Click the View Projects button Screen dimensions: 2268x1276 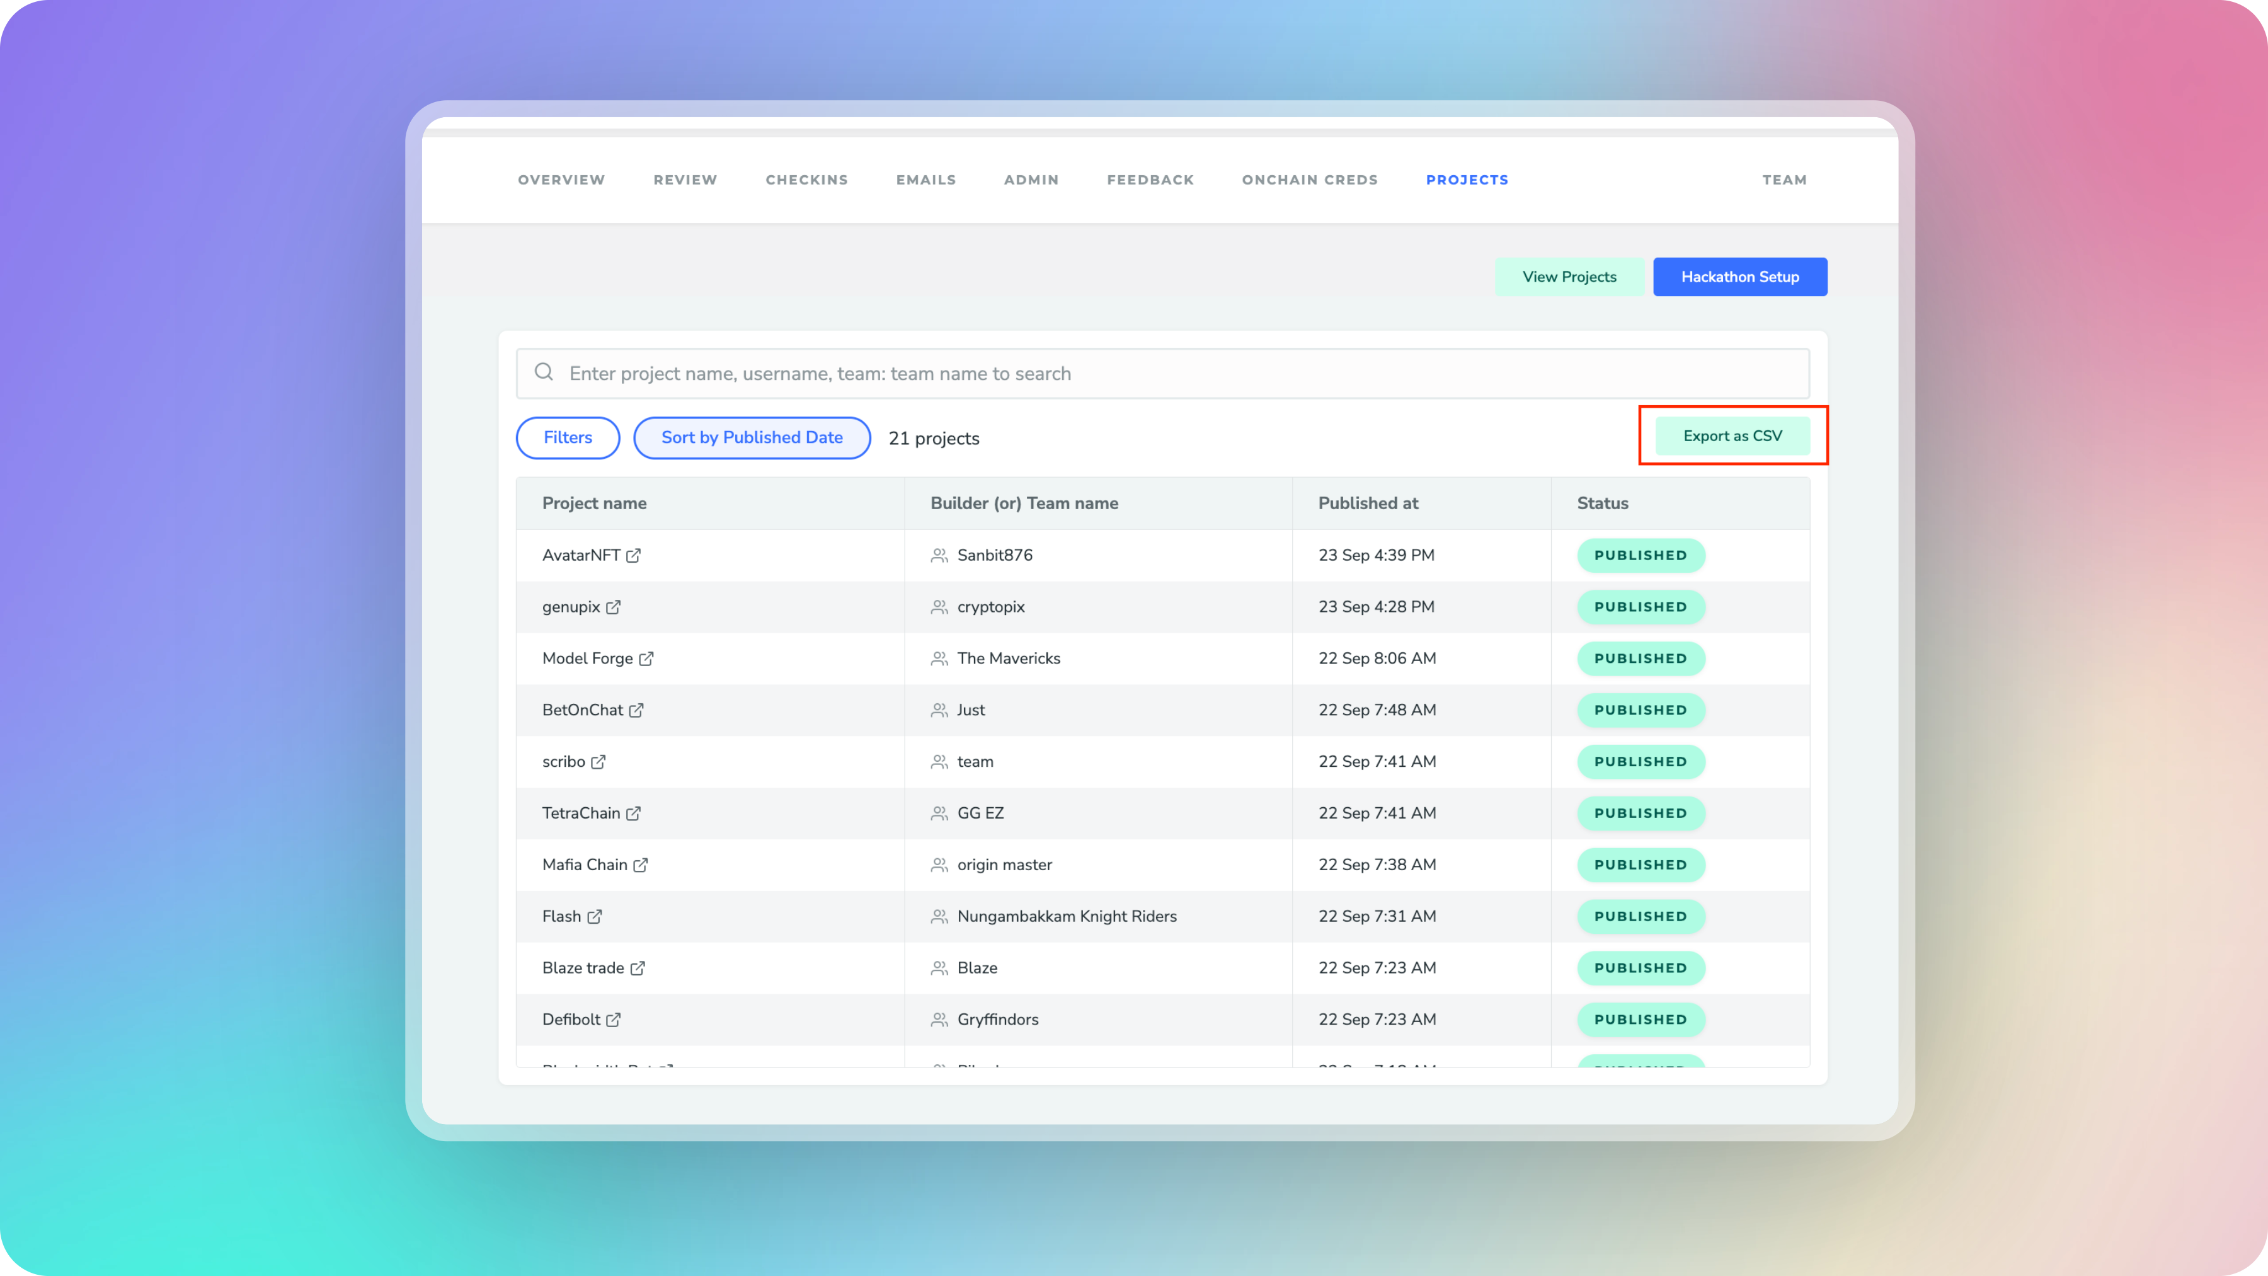(1569, 277)
